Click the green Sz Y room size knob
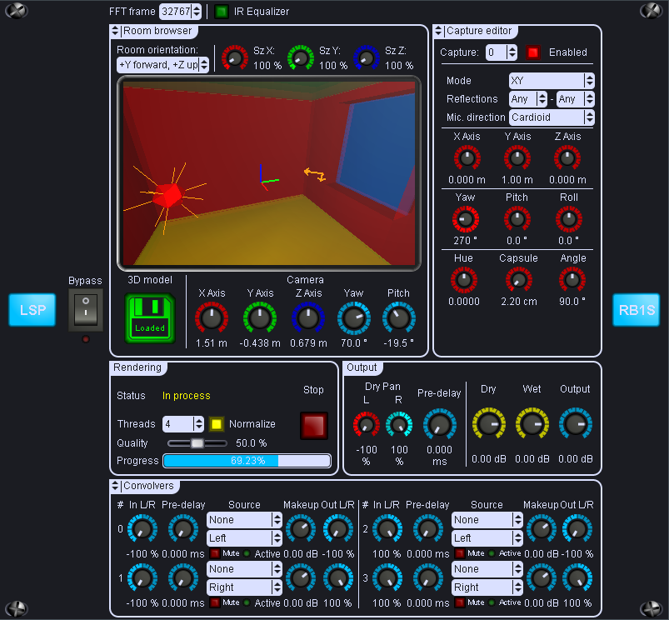This screenshot has width=669, height=620. [301, 57]
